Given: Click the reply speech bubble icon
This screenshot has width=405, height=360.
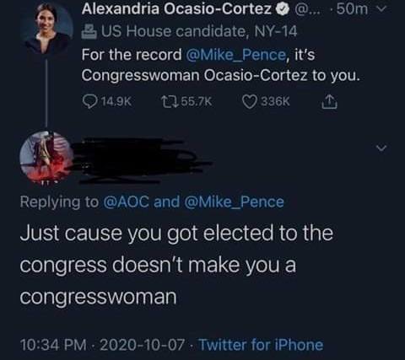Looking at the screenshot, I should [x=90, y=102].
